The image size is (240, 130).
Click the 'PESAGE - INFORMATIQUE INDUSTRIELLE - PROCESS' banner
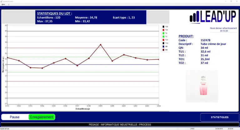(x=120, y=125)
